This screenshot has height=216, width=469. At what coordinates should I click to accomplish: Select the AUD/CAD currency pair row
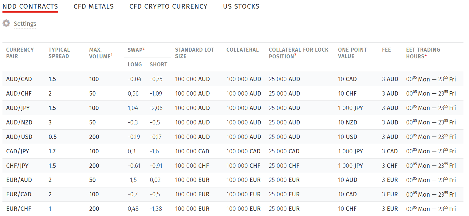19,79
